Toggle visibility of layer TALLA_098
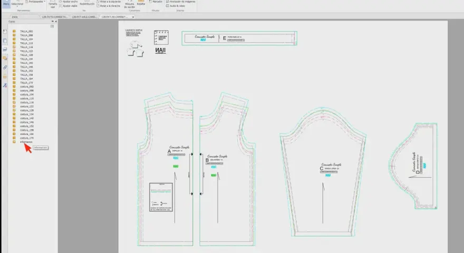 [x=14, y=35]
